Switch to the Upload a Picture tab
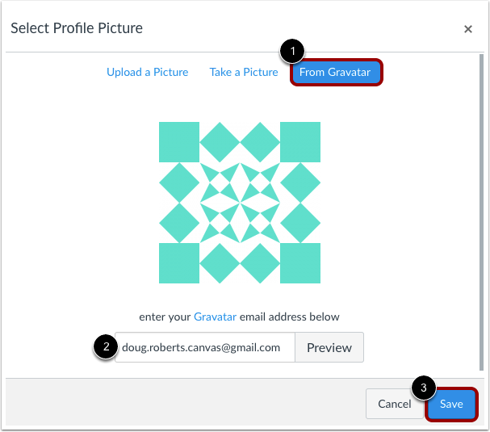 [147, 72]
